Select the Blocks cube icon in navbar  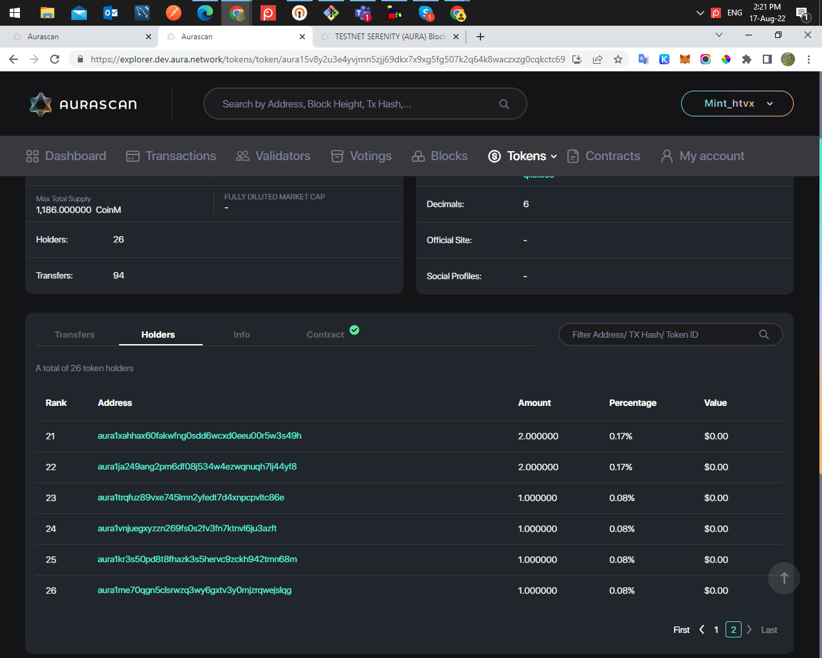click(419, 156)
